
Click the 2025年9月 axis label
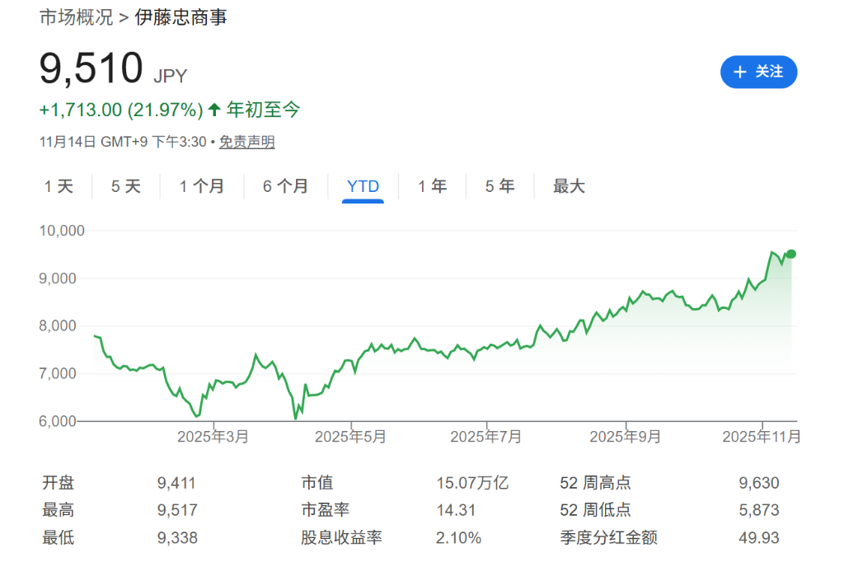[x=625, y=437]
